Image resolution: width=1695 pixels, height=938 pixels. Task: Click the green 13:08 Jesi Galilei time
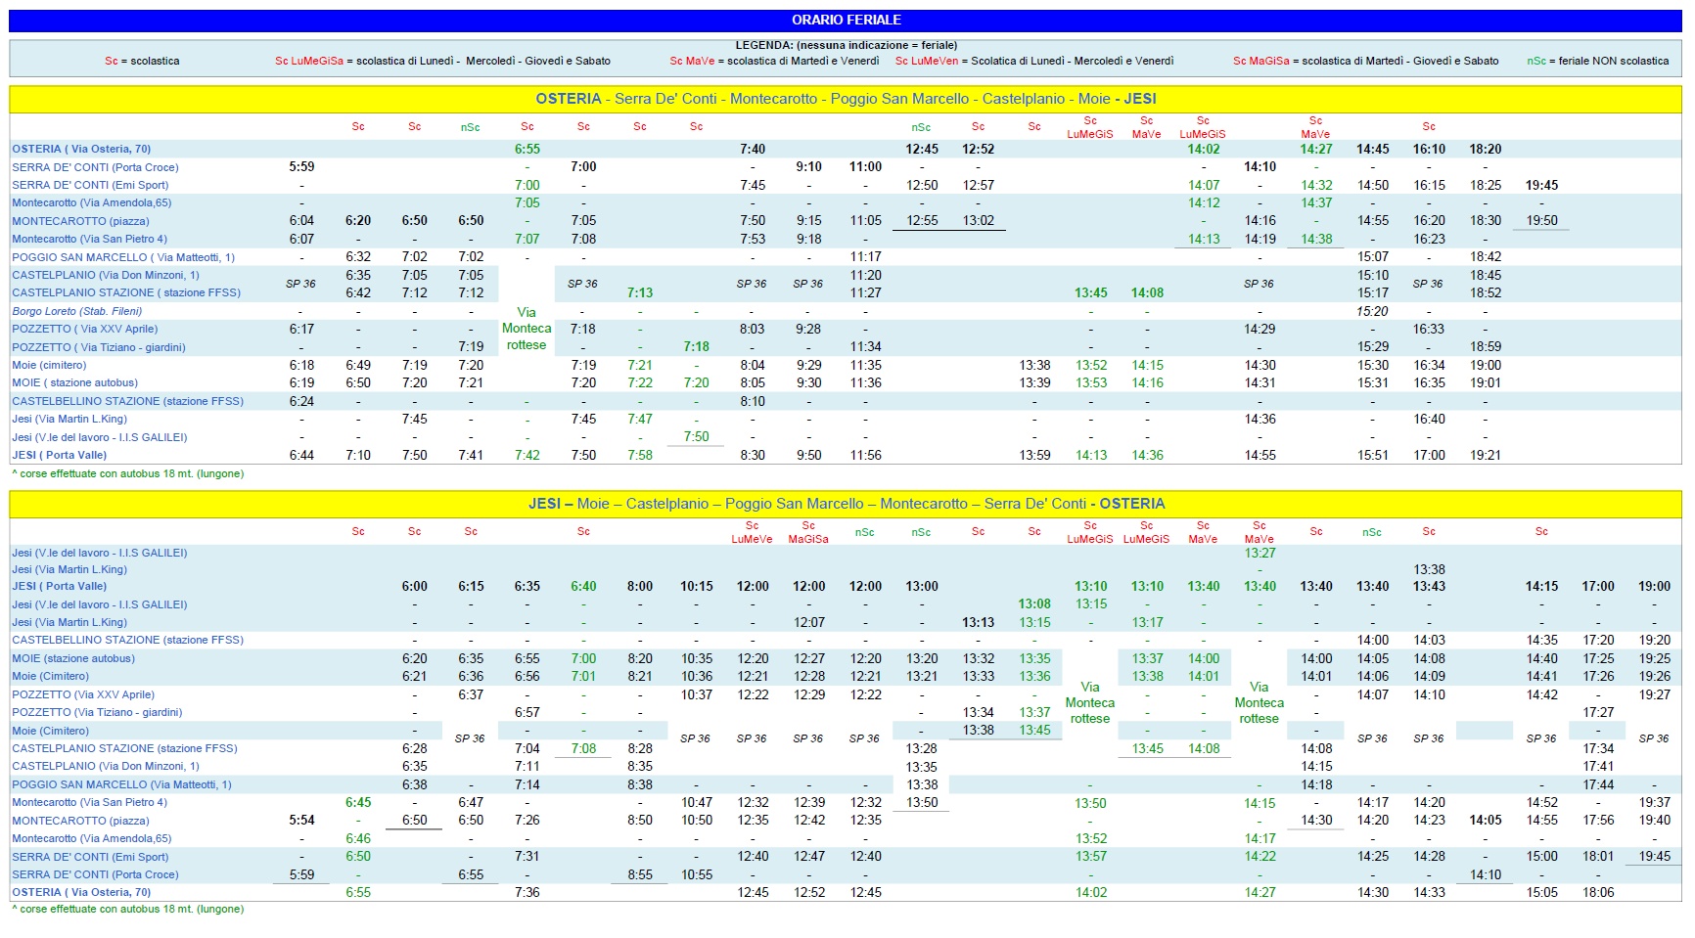tap(1034, 604)
